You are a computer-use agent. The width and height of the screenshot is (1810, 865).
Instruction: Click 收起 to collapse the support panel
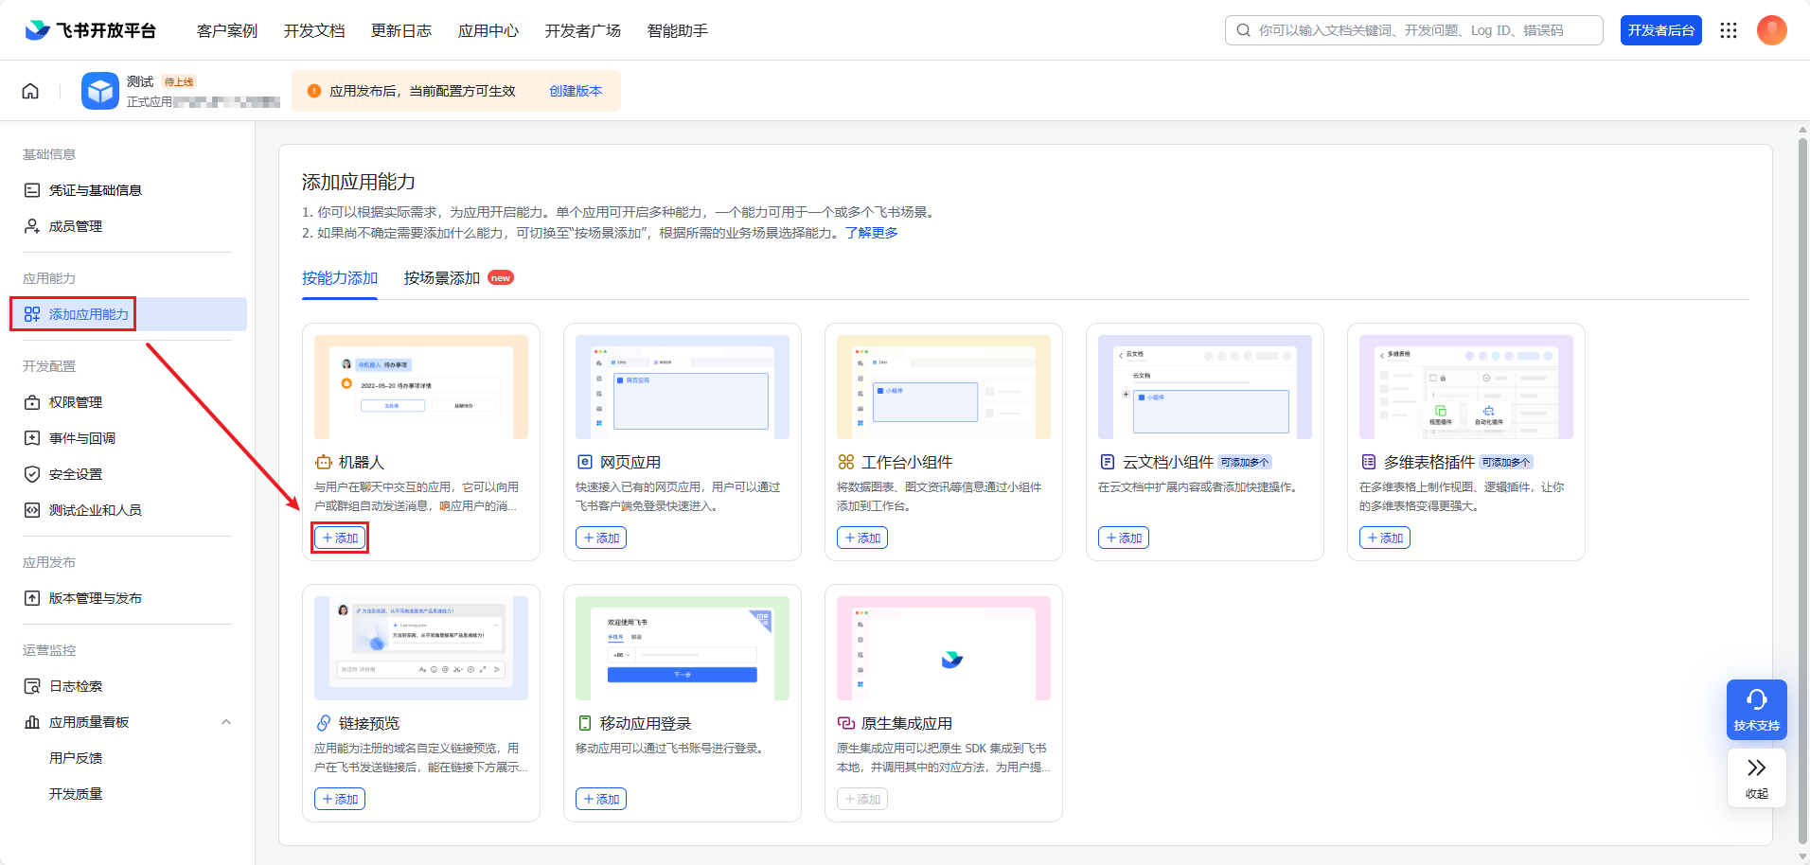pos(1756,778)
